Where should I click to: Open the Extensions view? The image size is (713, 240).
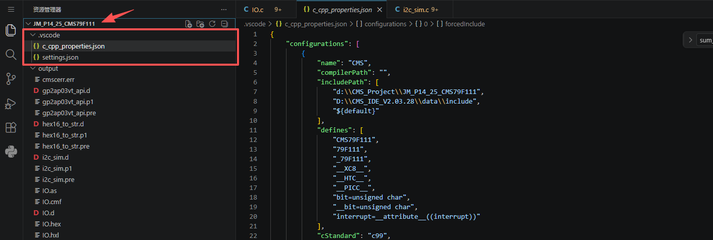[x=11, y=127]
